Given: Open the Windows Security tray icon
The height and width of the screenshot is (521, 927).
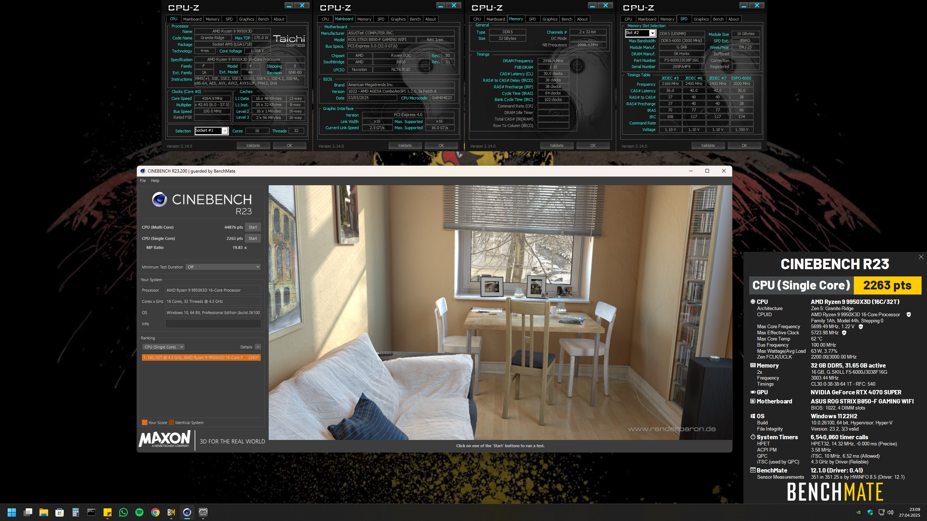Looking at the screenshot, I should (x=870, y=512).
